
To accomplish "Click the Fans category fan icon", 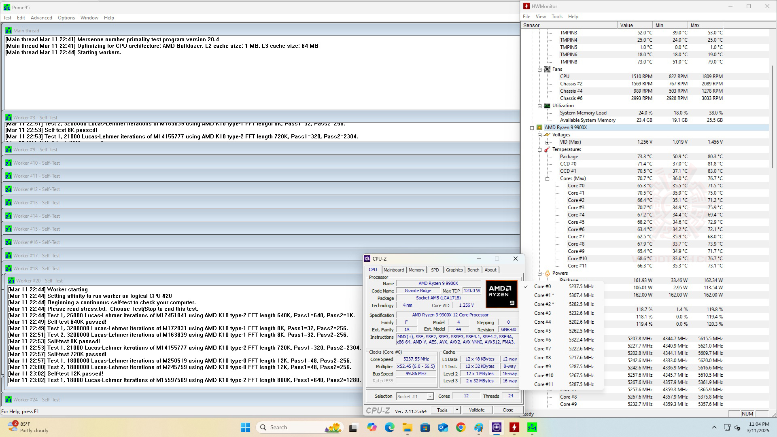I will click(x=547, y=69).
